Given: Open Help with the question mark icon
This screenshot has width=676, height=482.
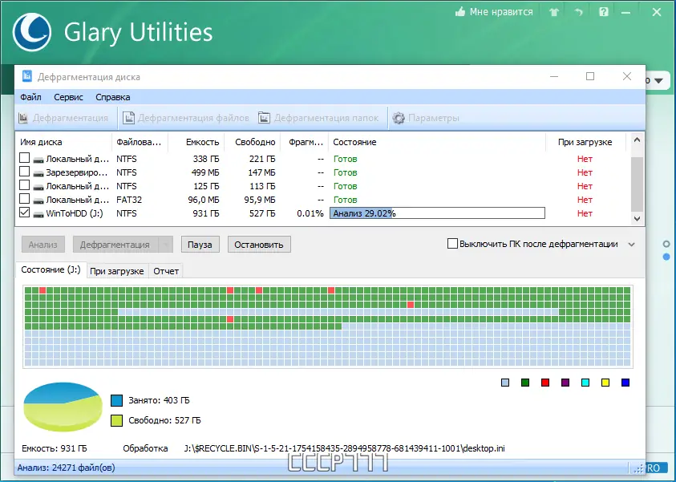Looking at the screenshot, I should point(603,12).
